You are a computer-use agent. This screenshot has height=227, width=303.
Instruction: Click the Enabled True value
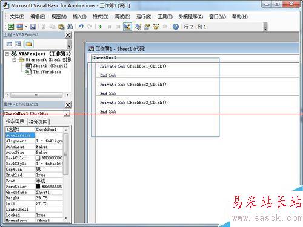[49, 175]
